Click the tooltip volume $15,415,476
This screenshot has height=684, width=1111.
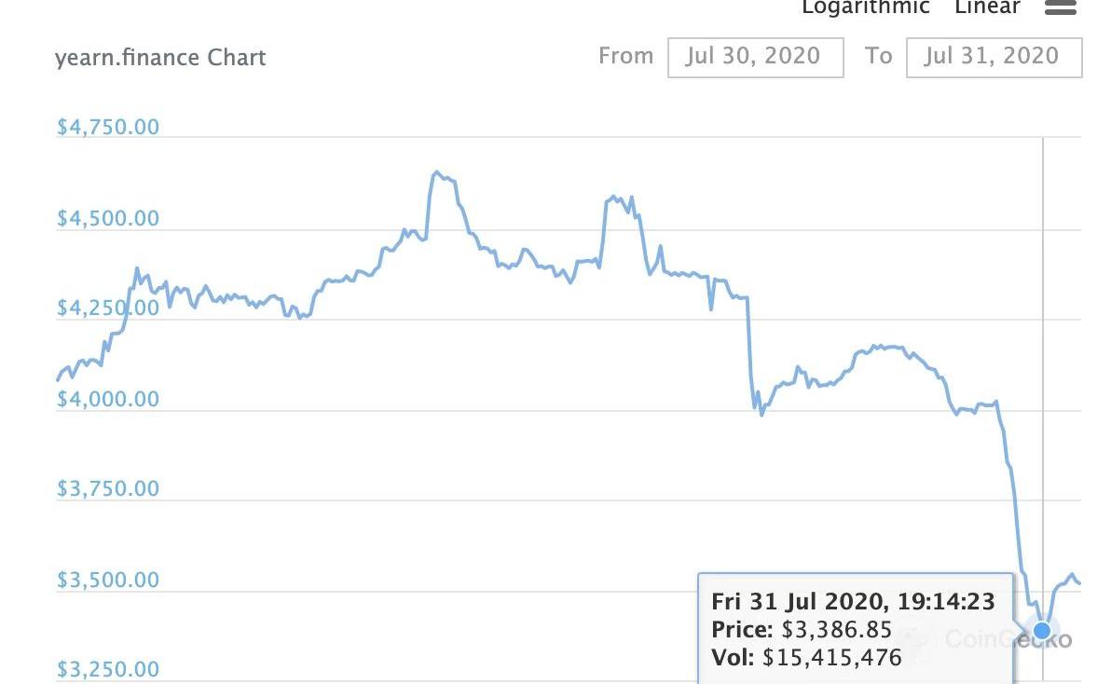coord(831,658)
